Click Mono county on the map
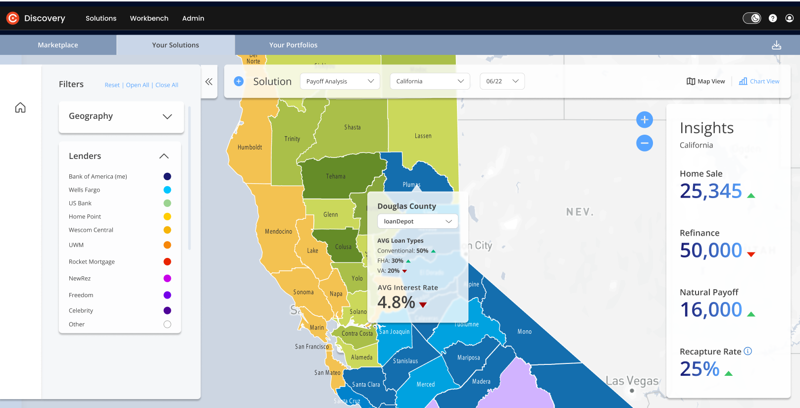The width and height of the screenshot is (800, 408). click(524, 332)
